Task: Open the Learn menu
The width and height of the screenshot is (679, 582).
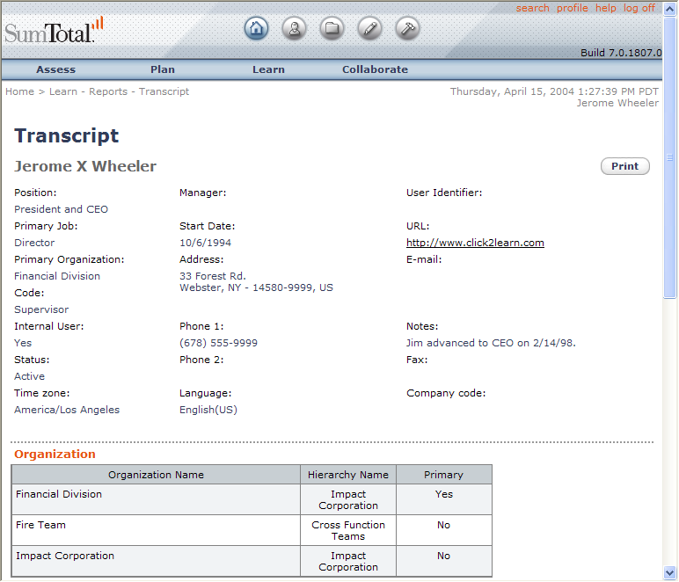Action: click(268, 69)
